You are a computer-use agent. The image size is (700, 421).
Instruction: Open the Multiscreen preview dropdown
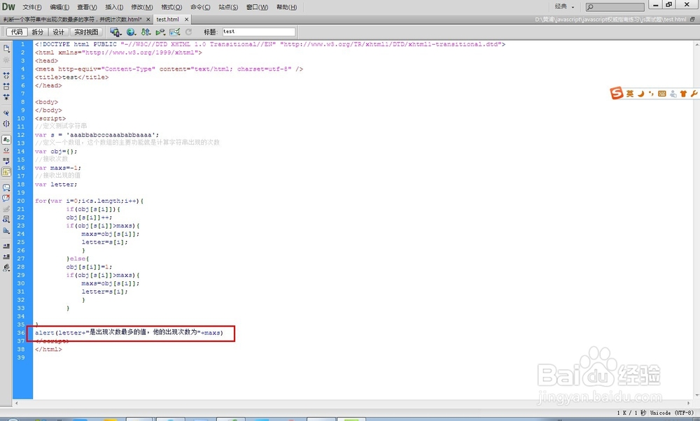point(115,32)
